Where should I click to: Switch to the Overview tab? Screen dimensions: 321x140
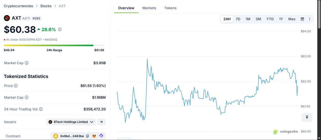click(126, 8)
